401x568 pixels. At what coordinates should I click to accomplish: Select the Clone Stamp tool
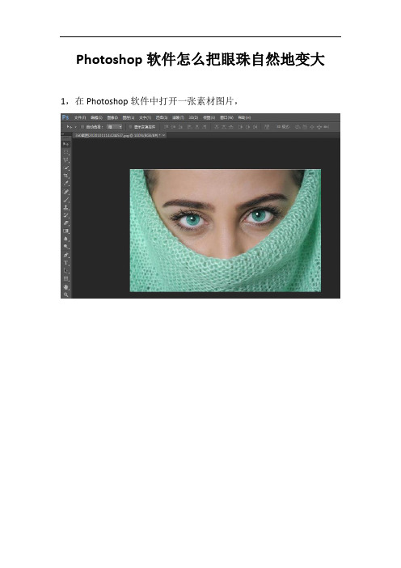coord(65,208)
